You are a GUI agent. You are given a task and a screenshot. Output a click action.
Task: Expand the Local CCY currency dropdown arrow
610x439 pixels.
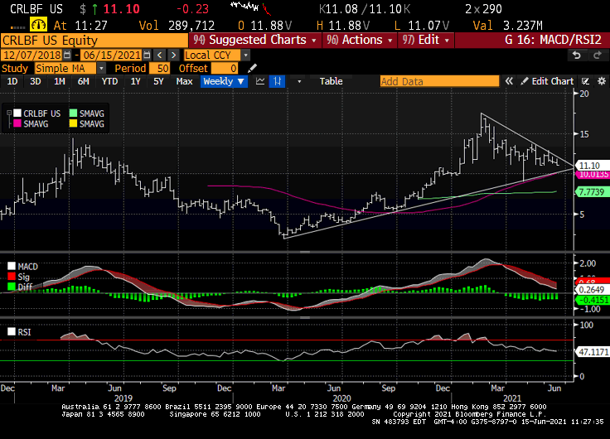[x=245, y=55]
